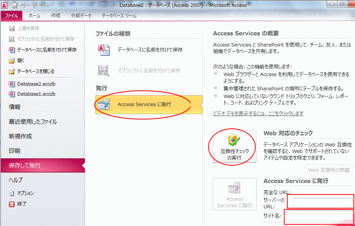
Task: Click the red X icon beside 終了
Action: (x=12, y=204)
